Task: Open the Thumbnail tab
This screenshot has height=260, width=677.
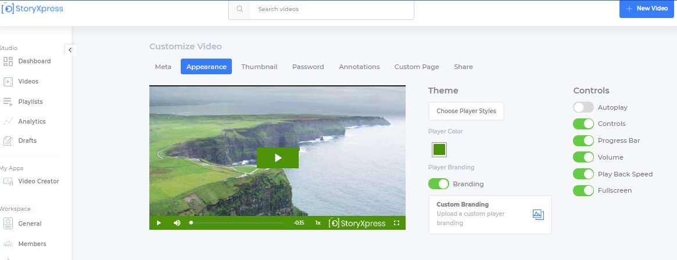Action: click(259, 67)
